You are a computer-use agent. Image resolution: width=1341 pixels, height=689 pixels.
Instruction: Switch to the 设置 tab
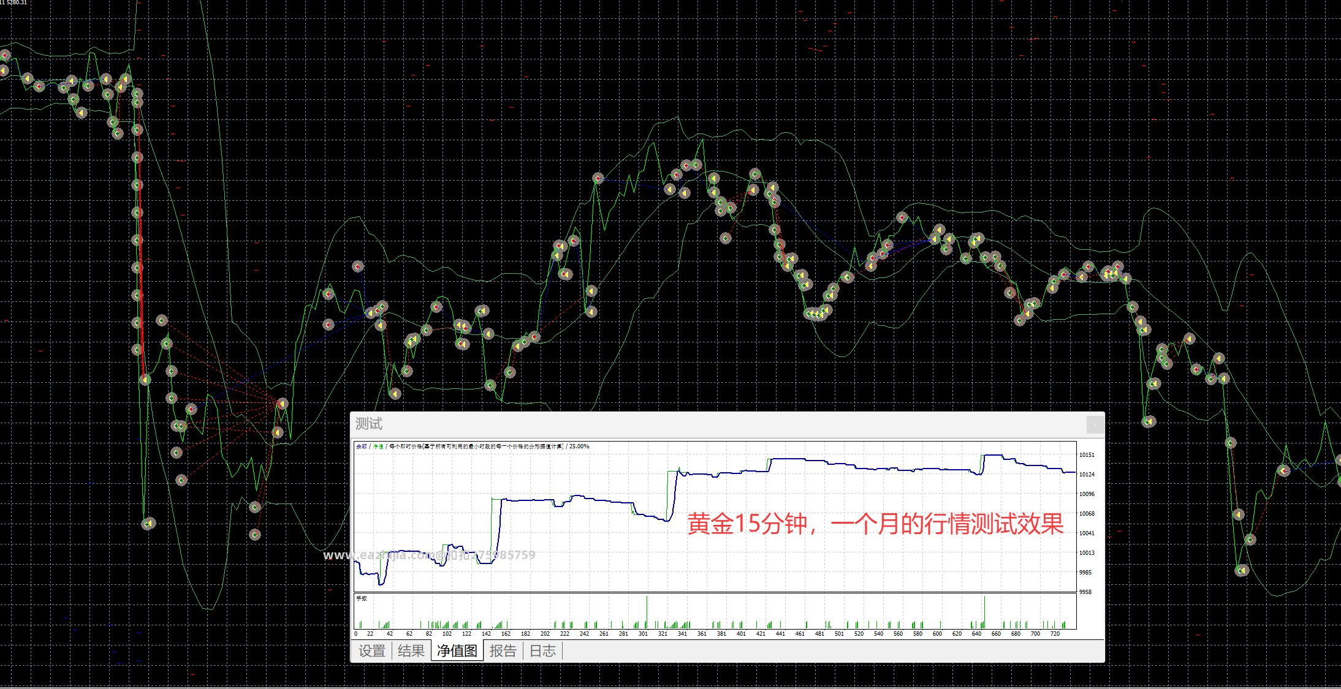tap(372, 651)
